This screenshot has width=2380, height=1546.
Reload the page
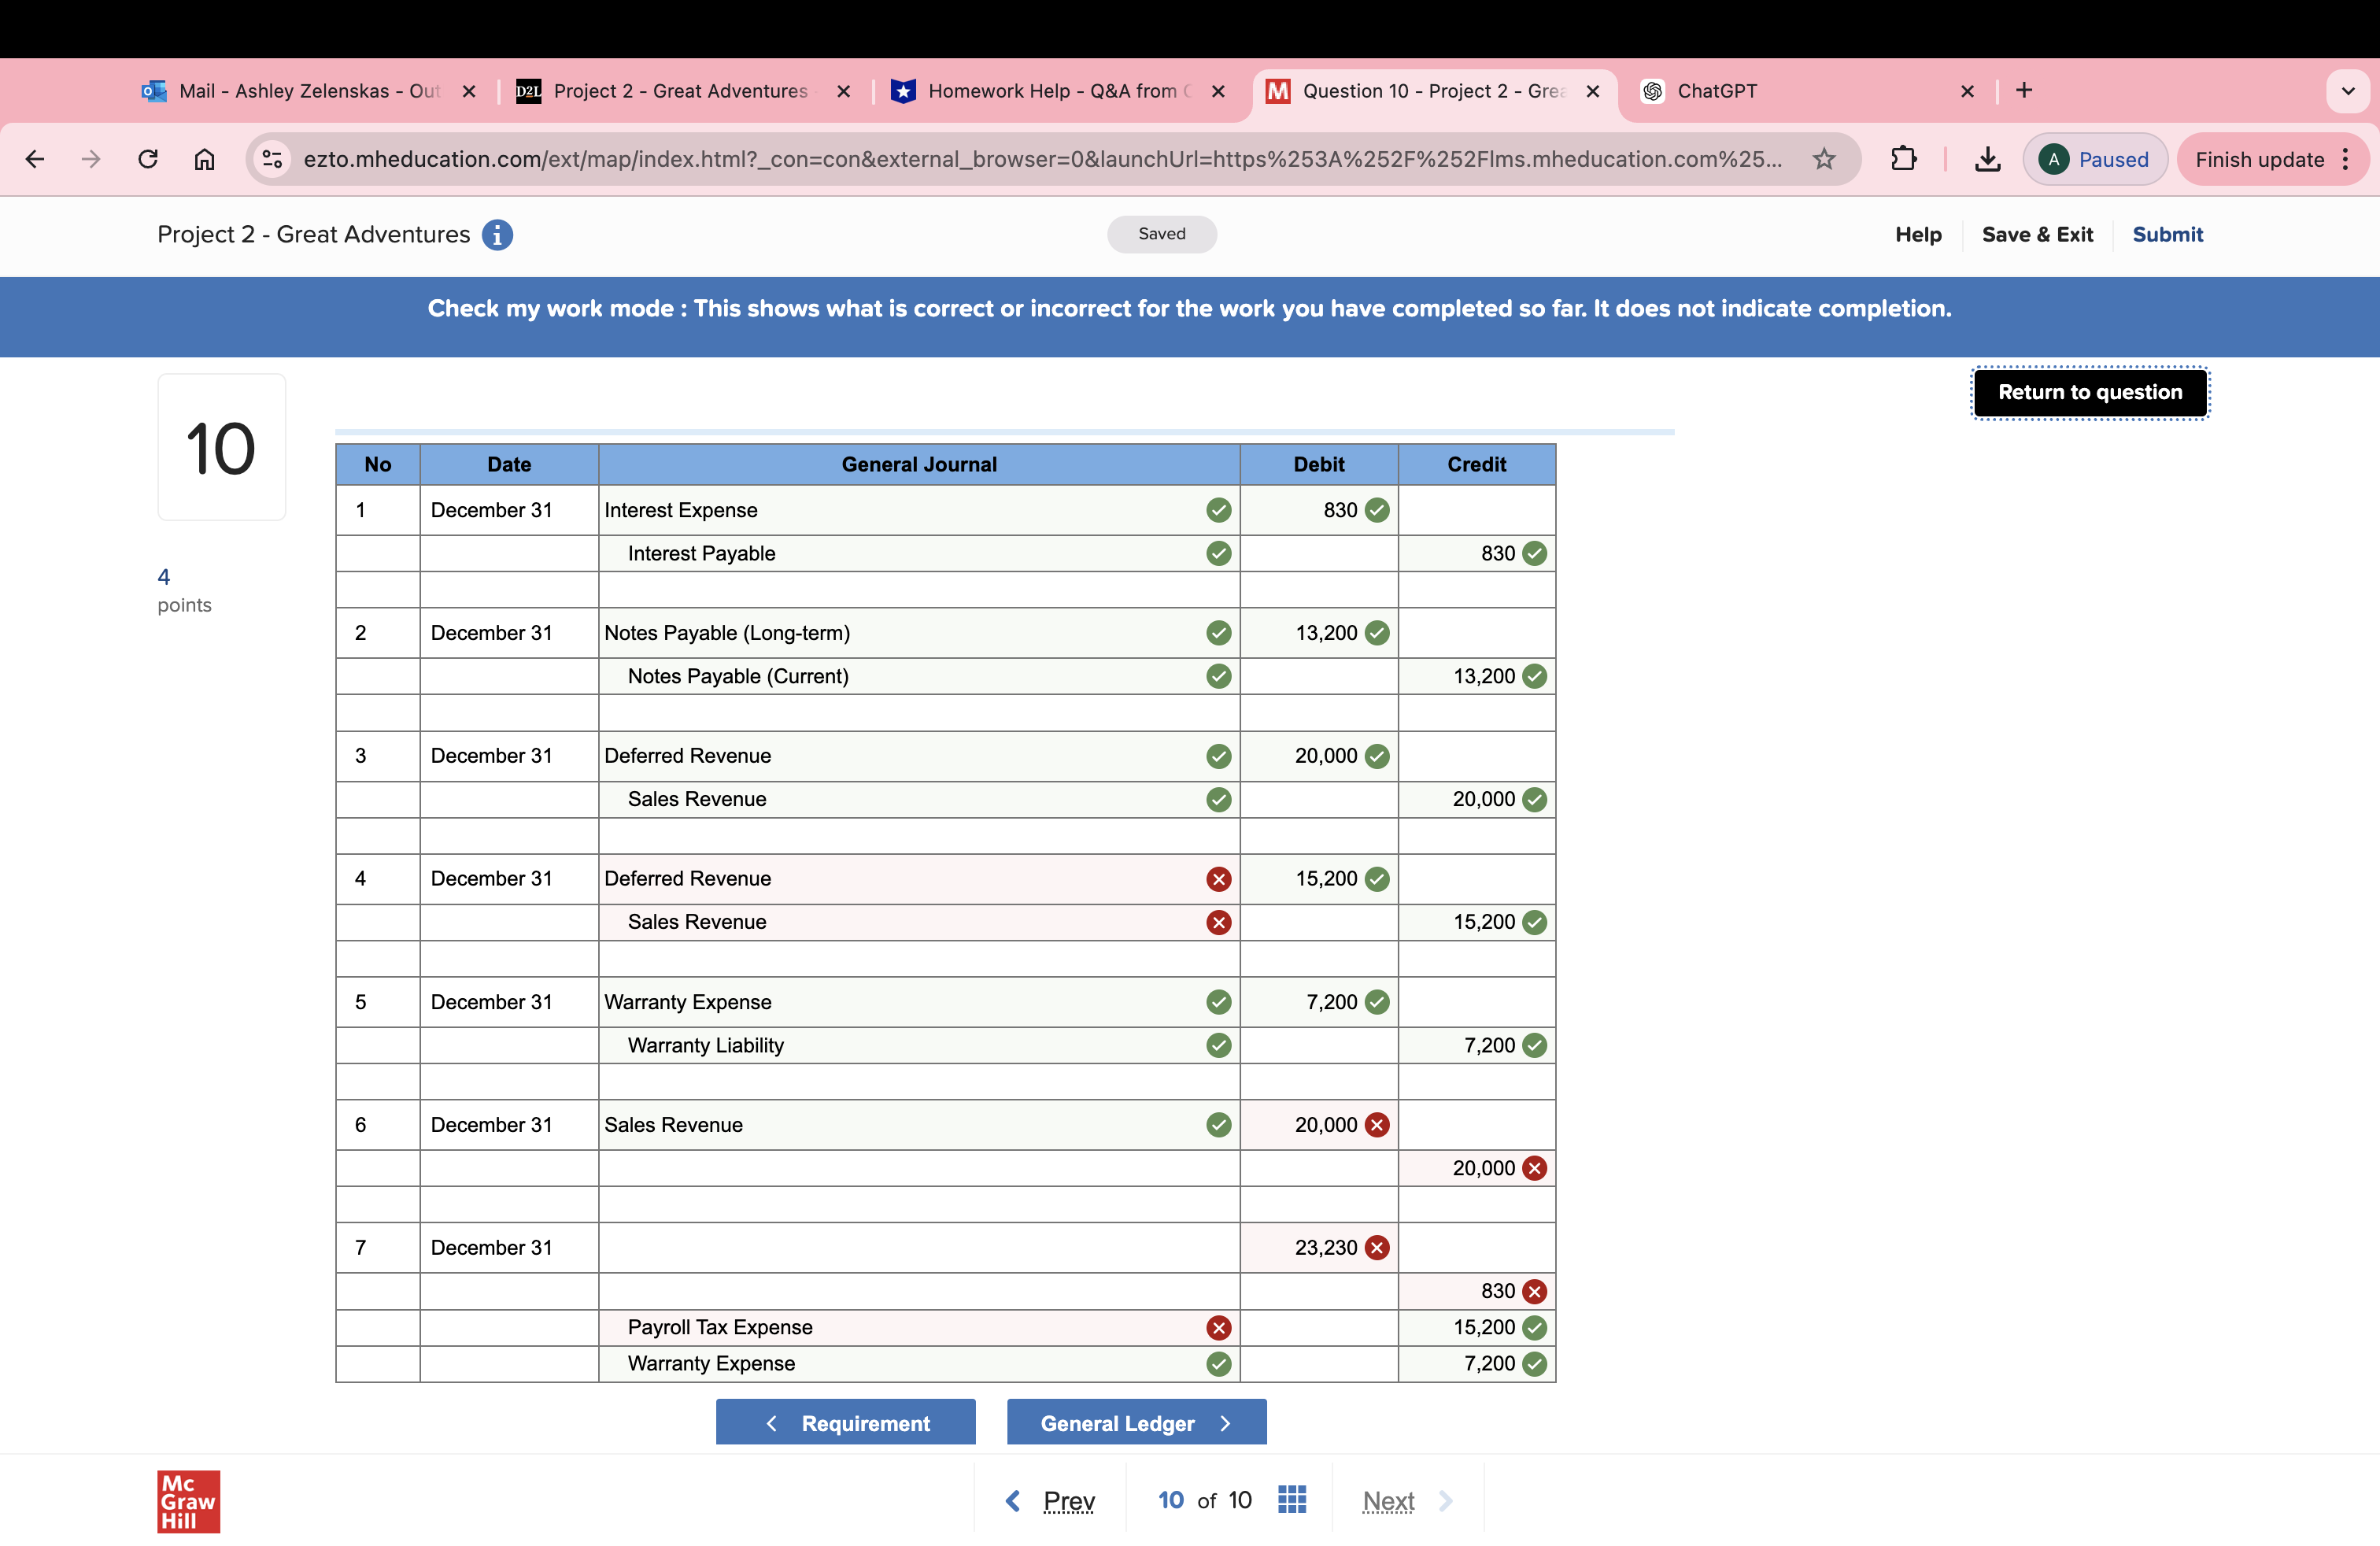tap(148, 159)
